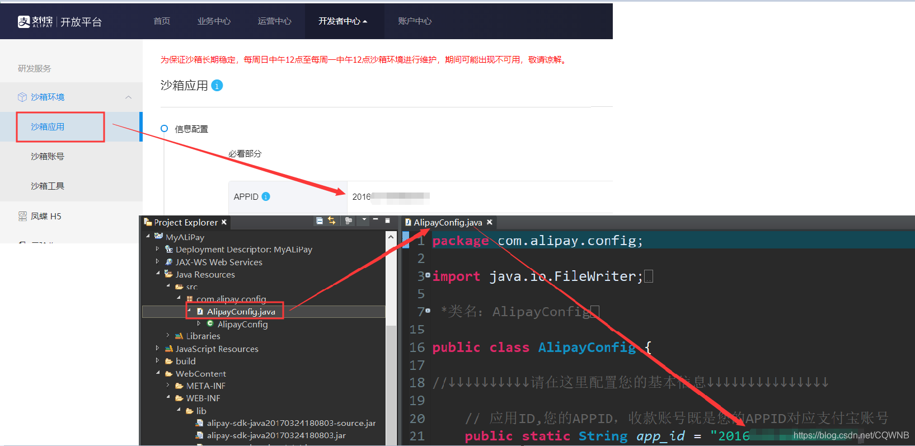This screenshot has height=446, width=915.
Task: Expand JavaScript Resources node
Action: click(x=158, y=348)
